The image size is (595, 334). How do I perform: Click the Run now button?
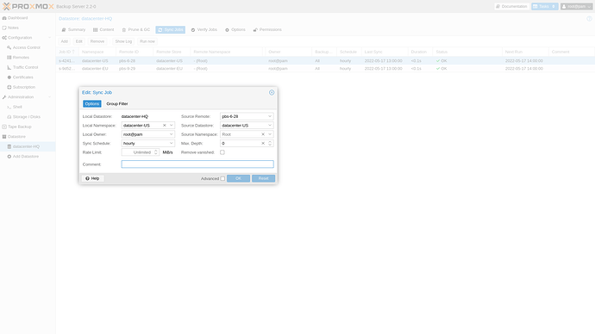tap(147, 41)
